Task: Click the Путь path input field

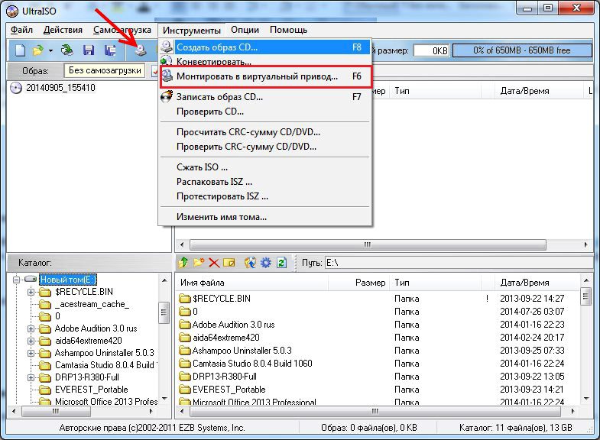Action: click(x=459, y=263)
